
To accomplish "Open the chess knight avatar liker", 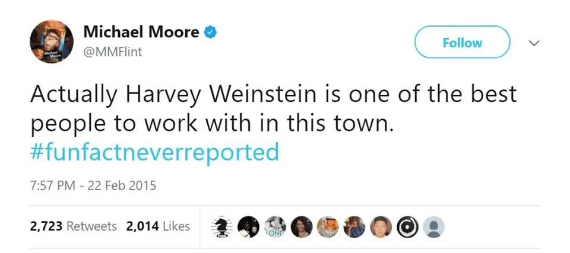I will point(221,226).
